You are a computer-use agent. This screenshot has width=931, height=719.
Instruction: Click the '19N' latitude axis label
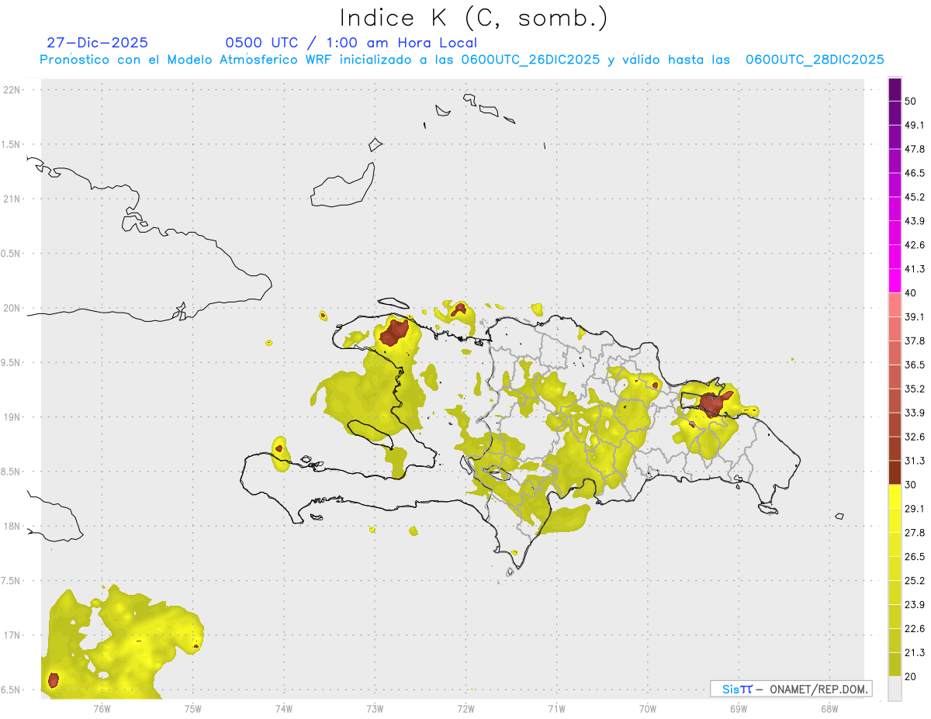12,417
